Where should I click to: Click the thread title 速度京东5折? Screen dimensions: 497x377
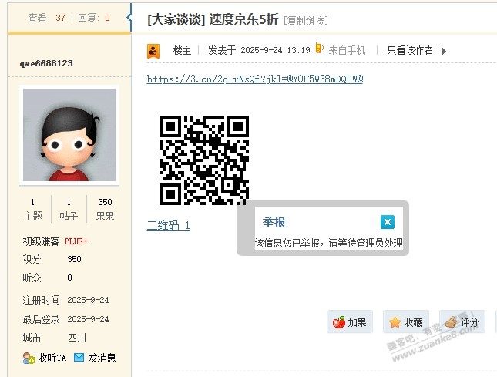(243, 19)
